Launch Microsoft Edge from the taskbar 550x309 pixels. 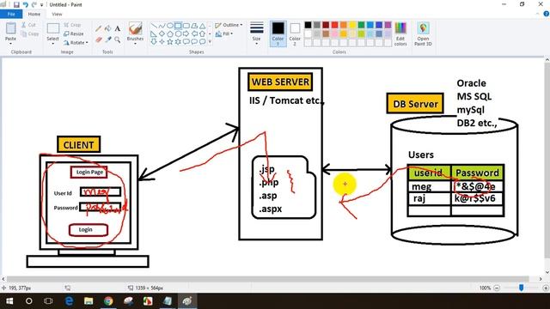pyautogui.click(x=69, y=301)
